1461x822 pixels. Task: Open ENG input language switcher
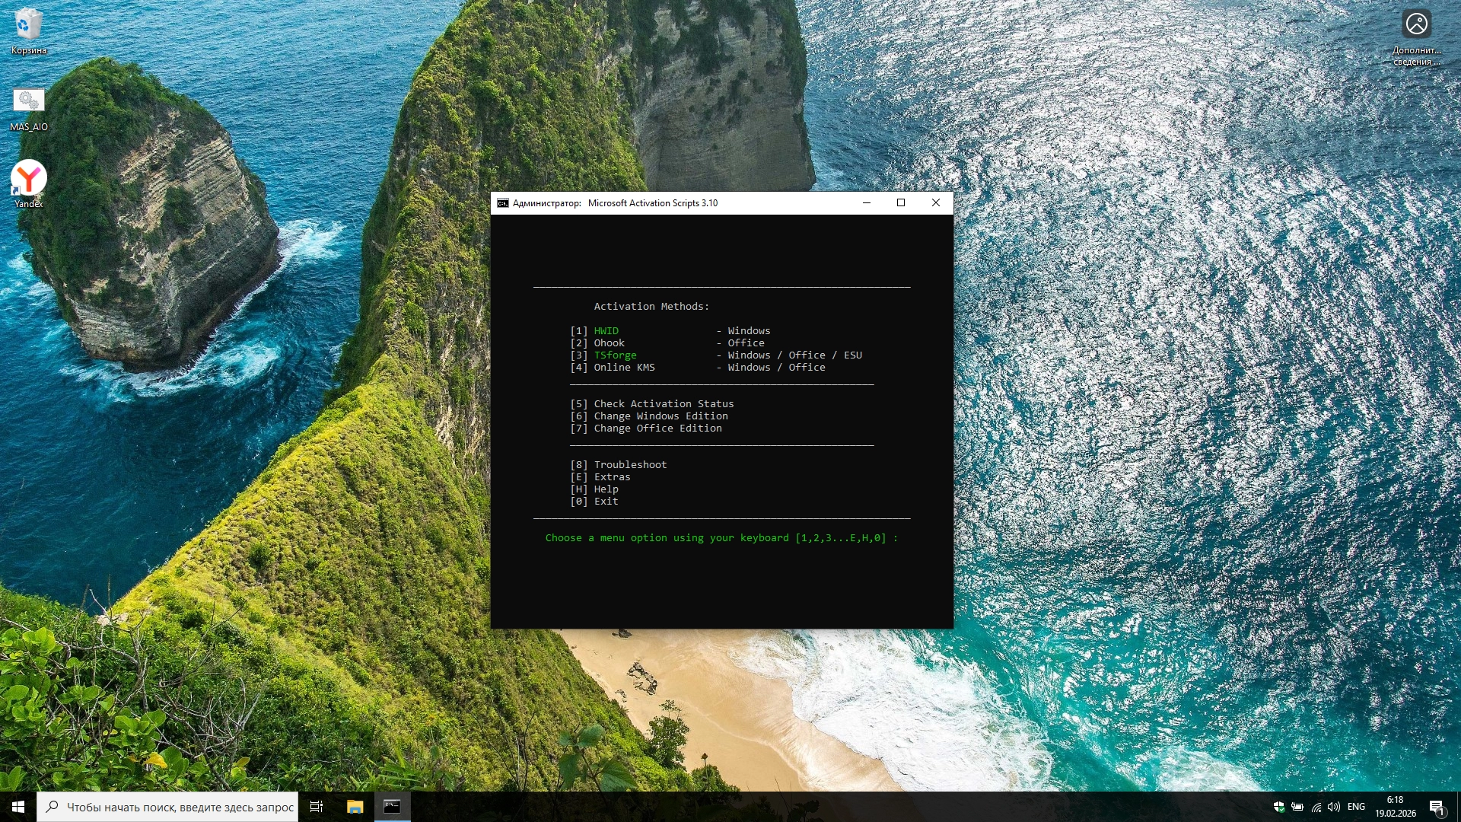coord(1356,807)
